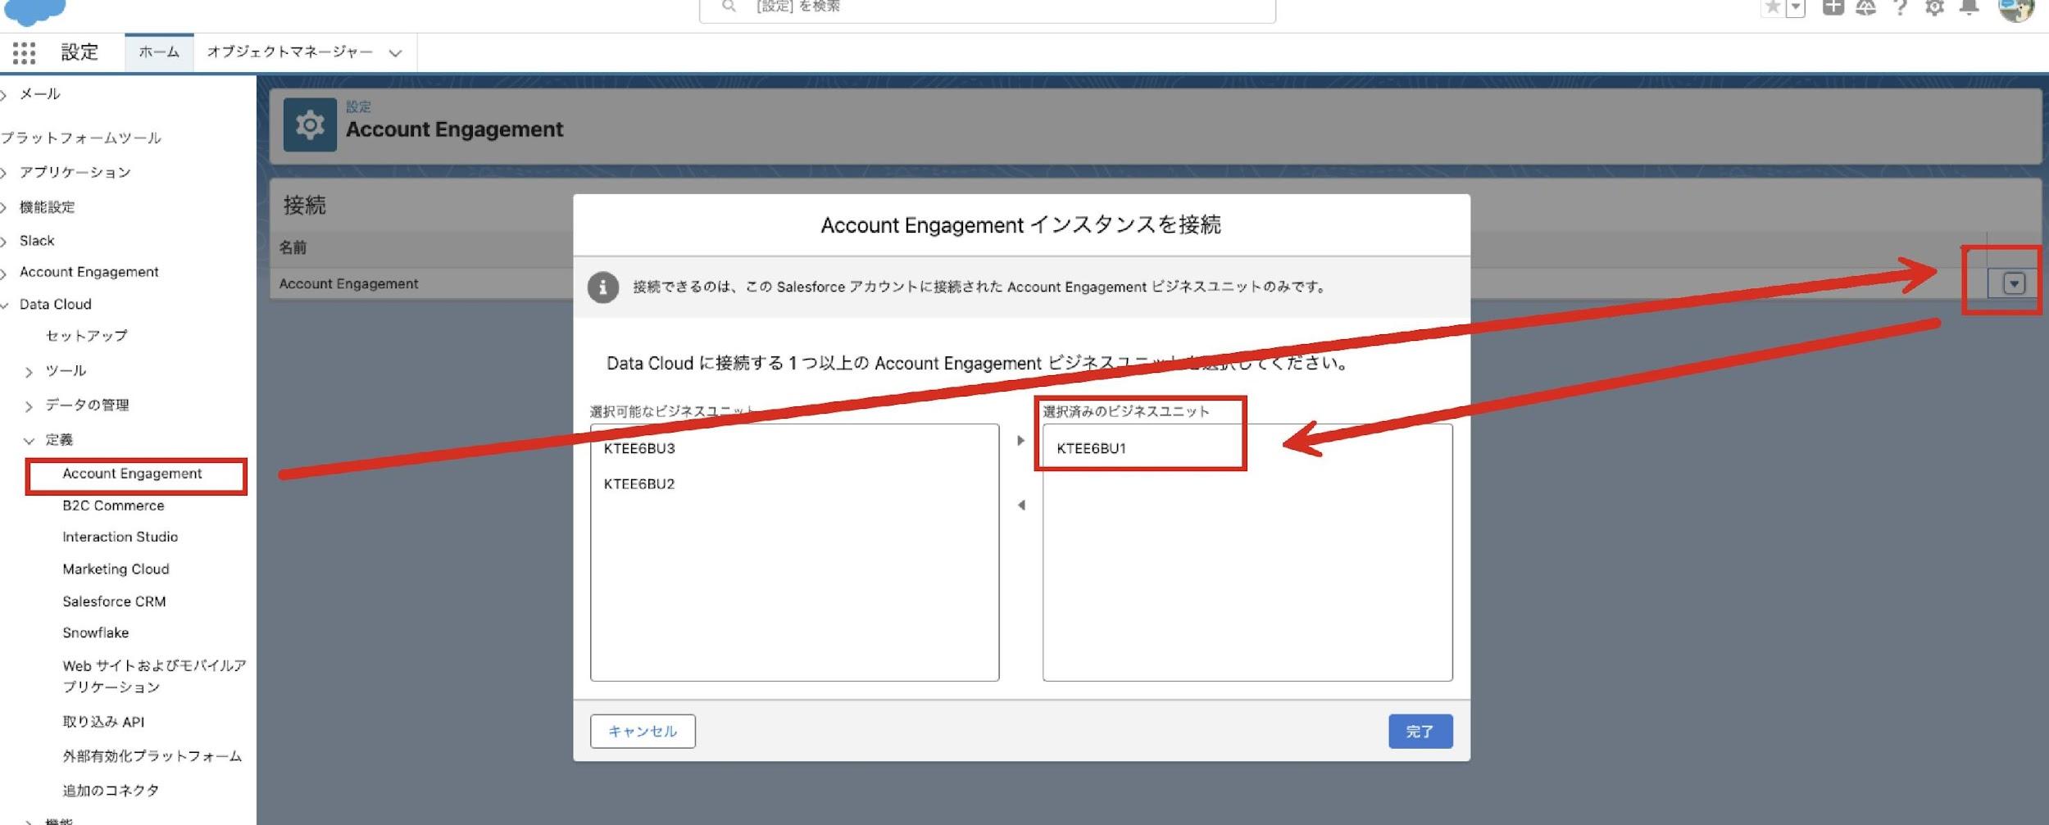Move selection back to available list arrow
The image size is (2049, 825).
[x=1020, y=505]
